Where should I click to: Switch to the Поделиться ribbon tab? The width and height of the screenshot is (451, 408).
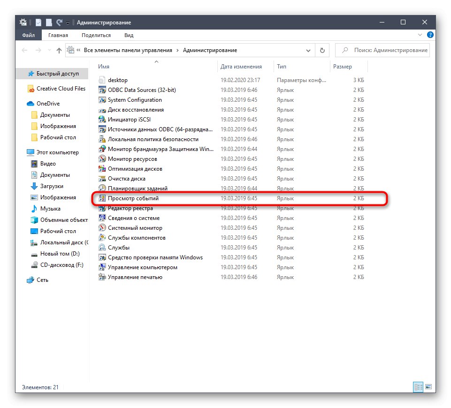tap(96, 35)
